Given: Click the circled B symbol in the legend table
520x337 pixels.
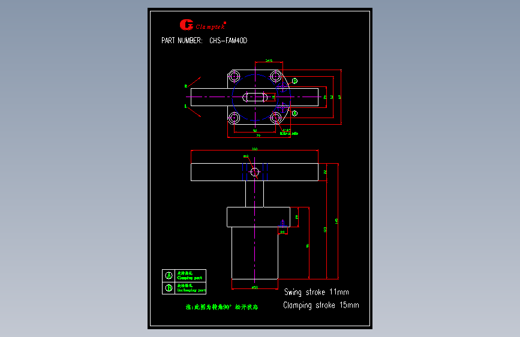Looking at the screenshot, I should pos(169,288).
